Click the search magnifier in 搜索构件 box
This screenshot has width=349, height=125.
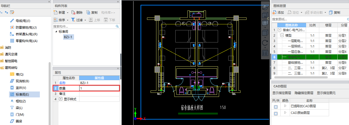click(117, 26)
